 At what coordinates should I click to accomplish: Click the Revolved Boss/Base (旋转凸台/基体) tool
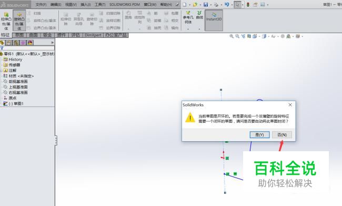(x=19, y=21)
